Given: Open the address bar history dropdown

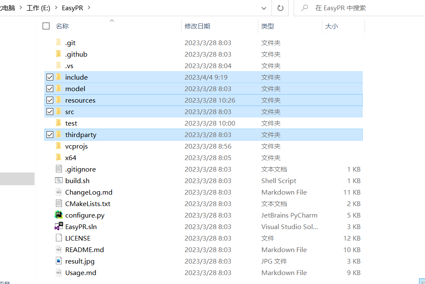Looking at the screenshot, I should 264,9.
